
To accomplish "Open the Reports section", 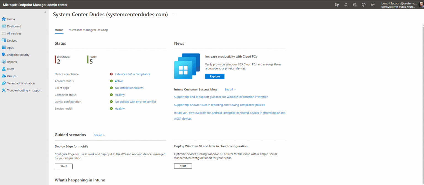I will coord(12,62).
